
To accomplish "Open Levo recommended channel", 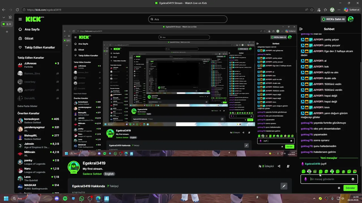I will coord(38,178).
